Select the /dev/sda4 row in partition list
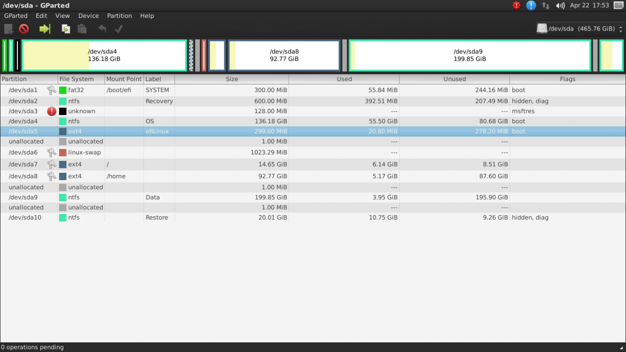Image resolution: width=626 pixels, height=352 pixels. [313, 121]
